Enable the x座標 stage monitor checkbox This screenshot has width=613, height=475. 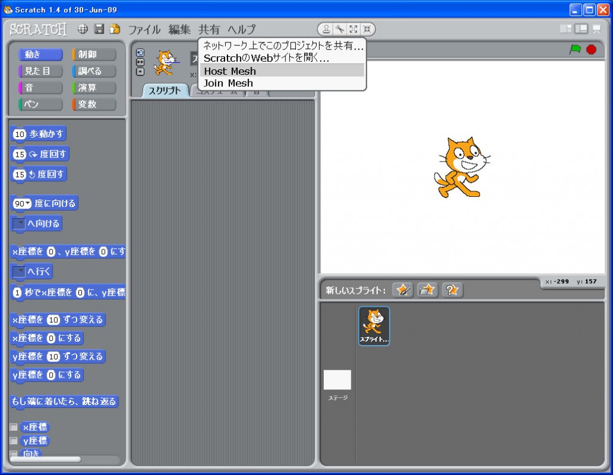[14, 427]
